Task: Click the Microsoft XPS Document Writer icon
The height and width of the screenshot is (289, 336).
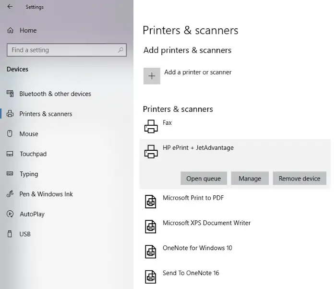Action: (150, 227)
